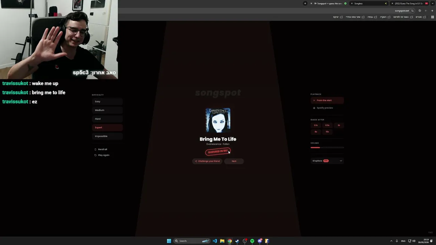Click the Guessed in 8s badge
This screenshot has height=245, width=436.
[x=218, y=152]
